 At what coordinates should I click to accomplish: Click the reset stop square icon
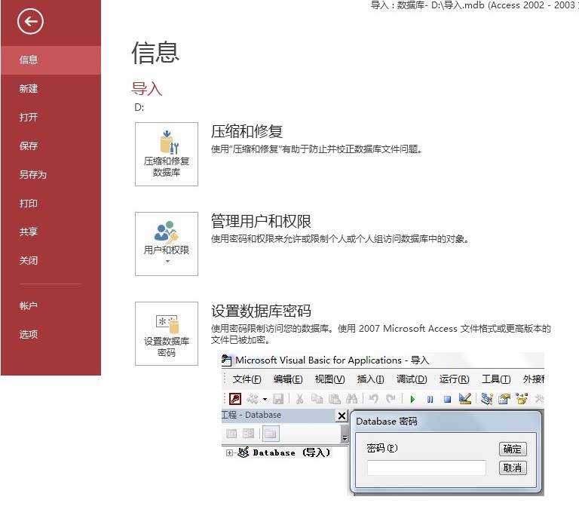(x=448, y=399)
